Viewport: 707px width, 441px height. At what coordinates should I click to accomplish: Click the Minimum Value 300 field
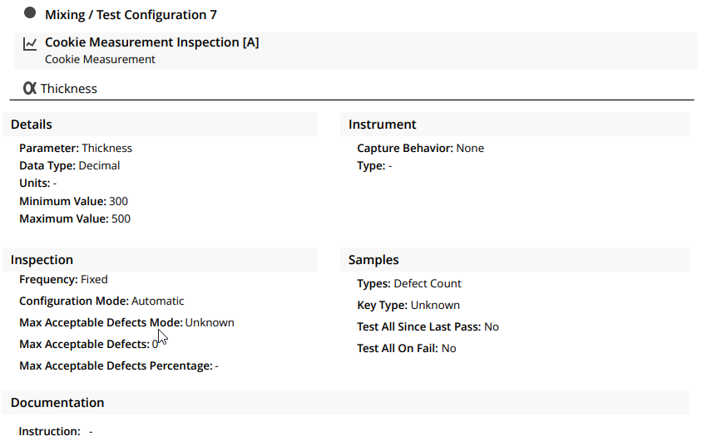click(x=73, y=201)
